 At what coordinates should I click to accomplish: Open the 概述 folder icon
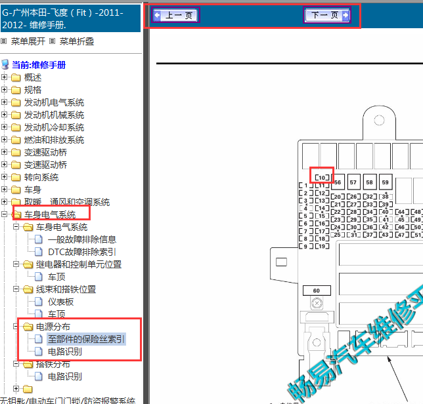click(16, 77)
